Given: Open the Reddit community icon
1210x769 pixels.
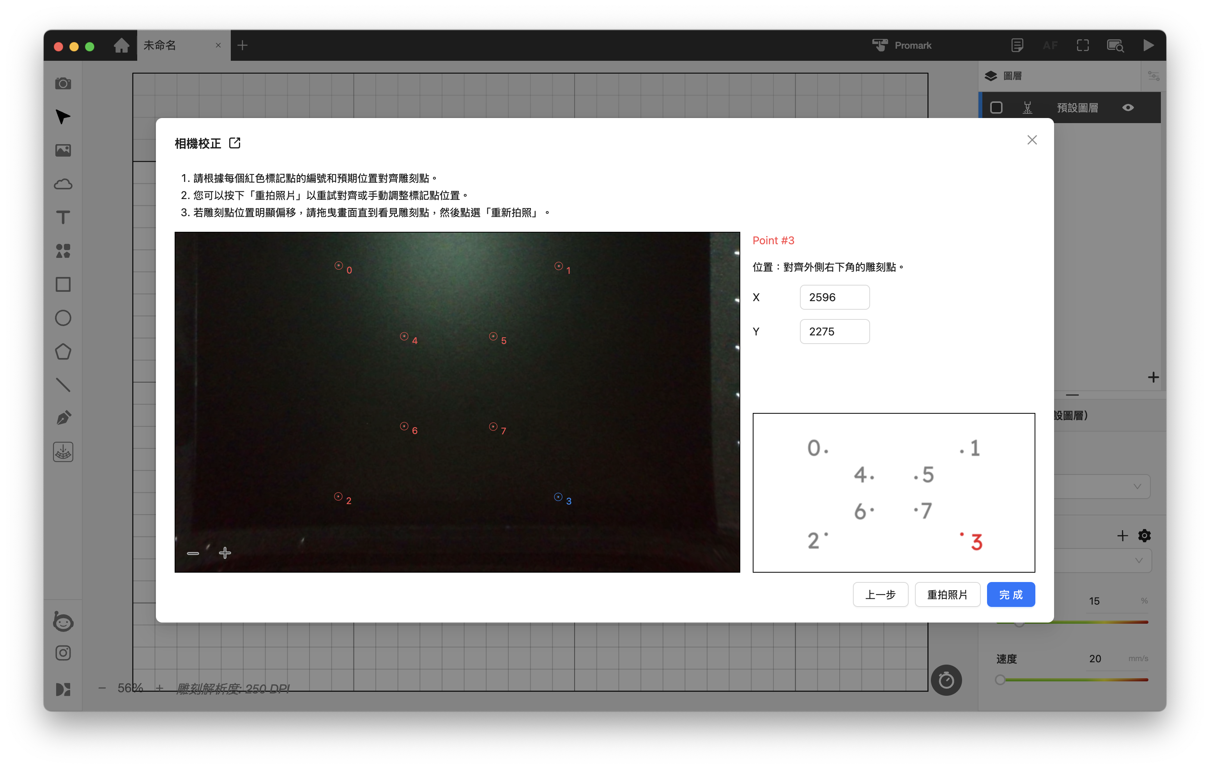Looking at the screenshot, I should tap(63, 621).
